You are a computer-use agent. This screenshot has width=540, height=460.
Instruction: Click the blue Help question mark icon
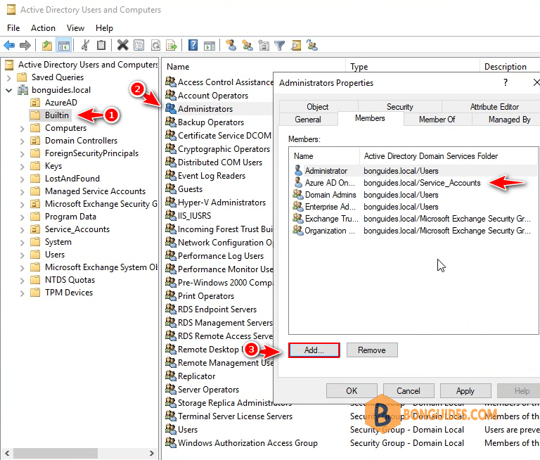[x=193, y=45]
